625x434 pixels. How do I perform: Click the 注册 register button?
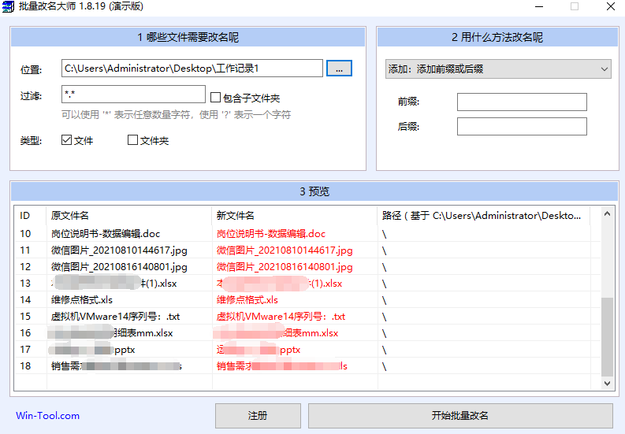click(258, 416)
